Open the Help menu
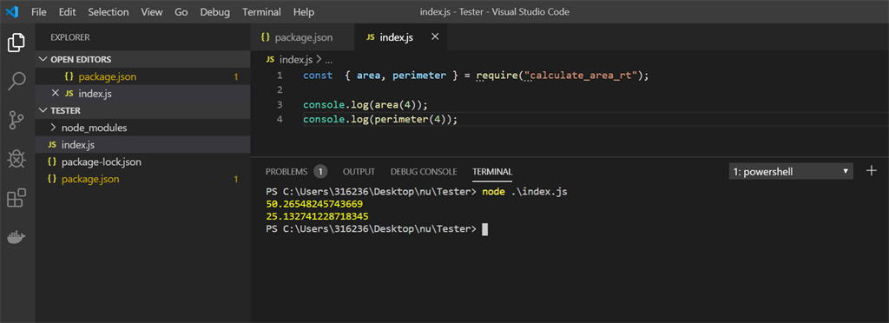The image size is (889, 323). (x=304, y=12)
